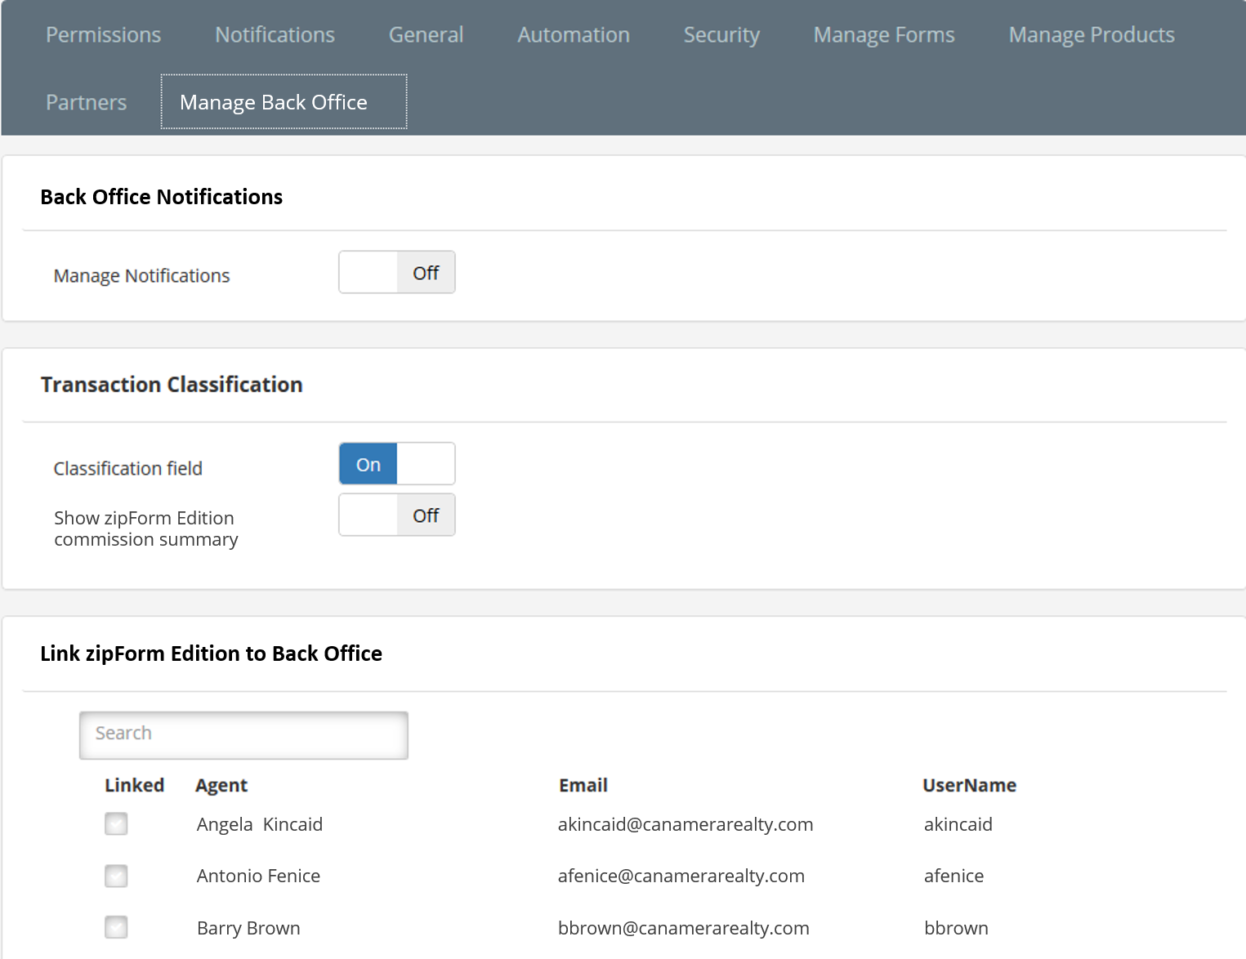Select the Linked checkbox for Barry Brown
This screenshot has width=1246, height=959.
pos(115,927)
